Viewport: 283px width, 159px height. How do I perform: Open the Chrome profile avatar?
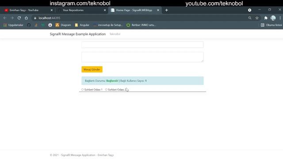(x=273, y=18)
